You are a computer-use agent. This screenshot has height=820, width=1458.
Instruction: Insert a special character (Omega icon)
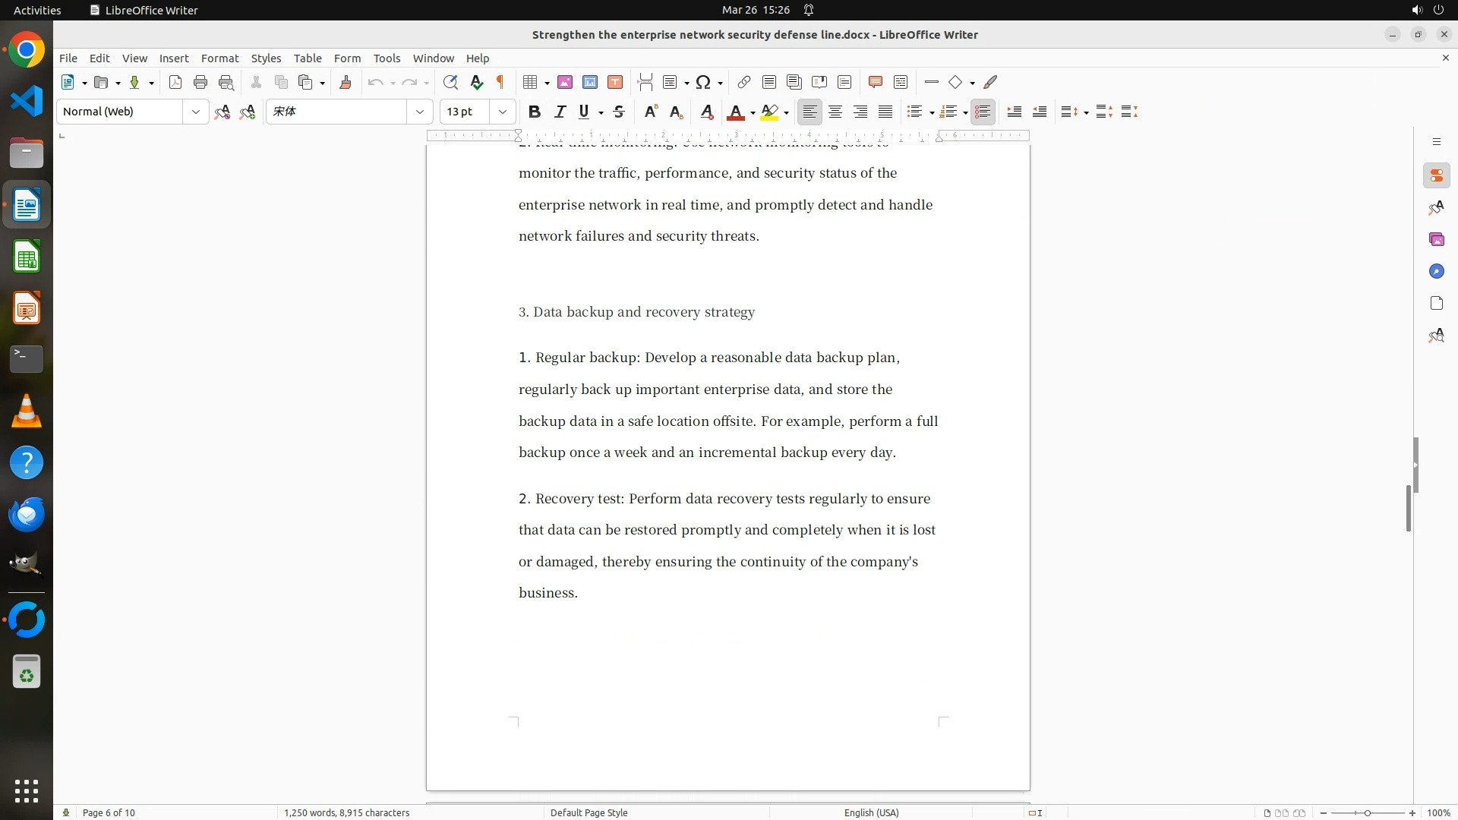(703, 83)
